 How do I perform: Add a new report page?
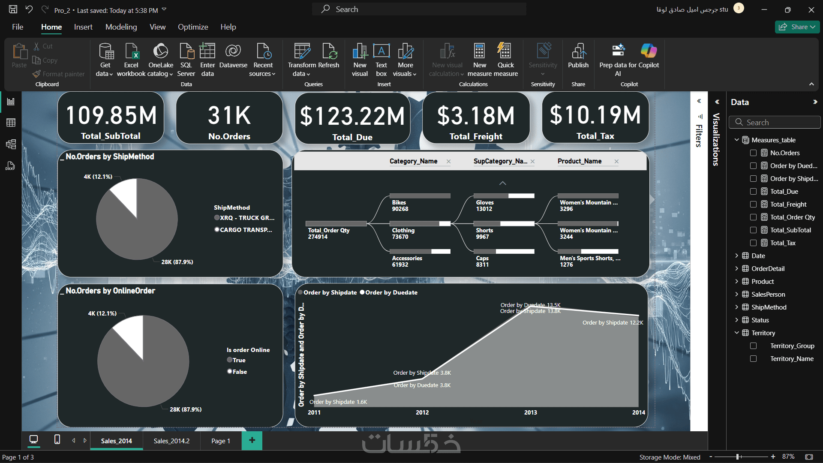(252, 440)
